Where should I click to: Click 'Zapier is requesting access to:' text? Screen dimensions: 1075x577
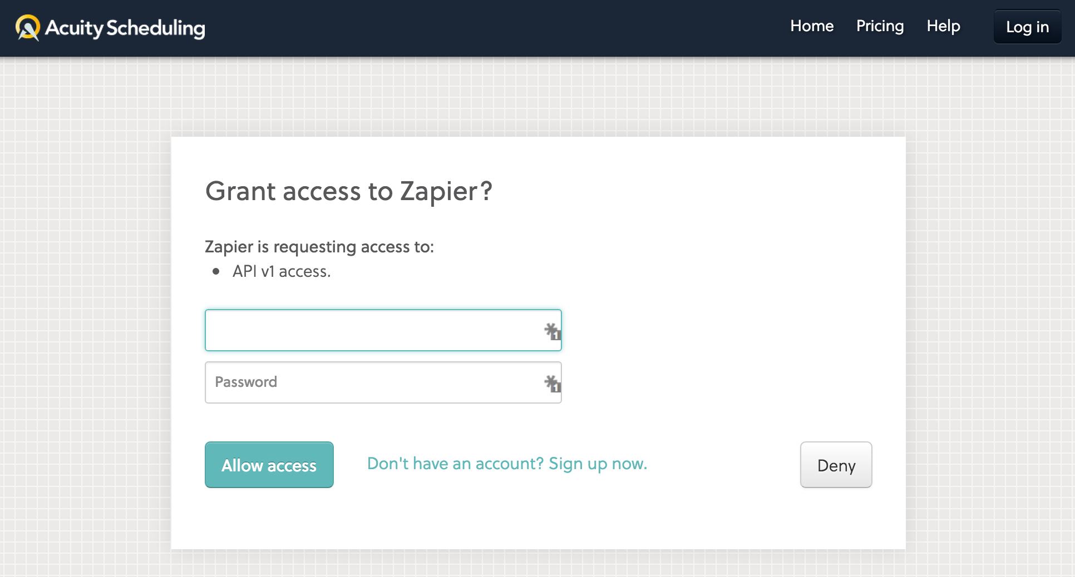coord(319,247)
